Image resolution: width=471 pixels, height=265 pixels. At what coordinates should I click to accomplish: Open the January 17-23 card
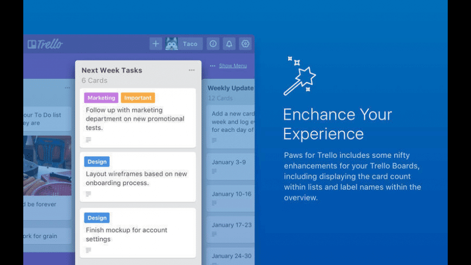tap(231, 229)
